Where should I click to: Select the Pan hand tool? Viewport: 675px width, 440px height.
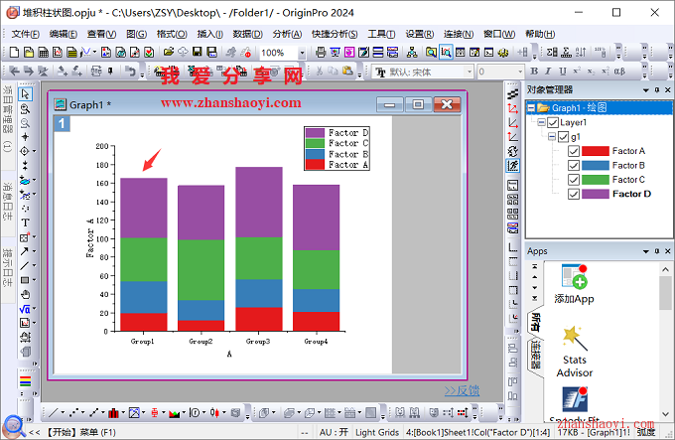click(25, 294)
